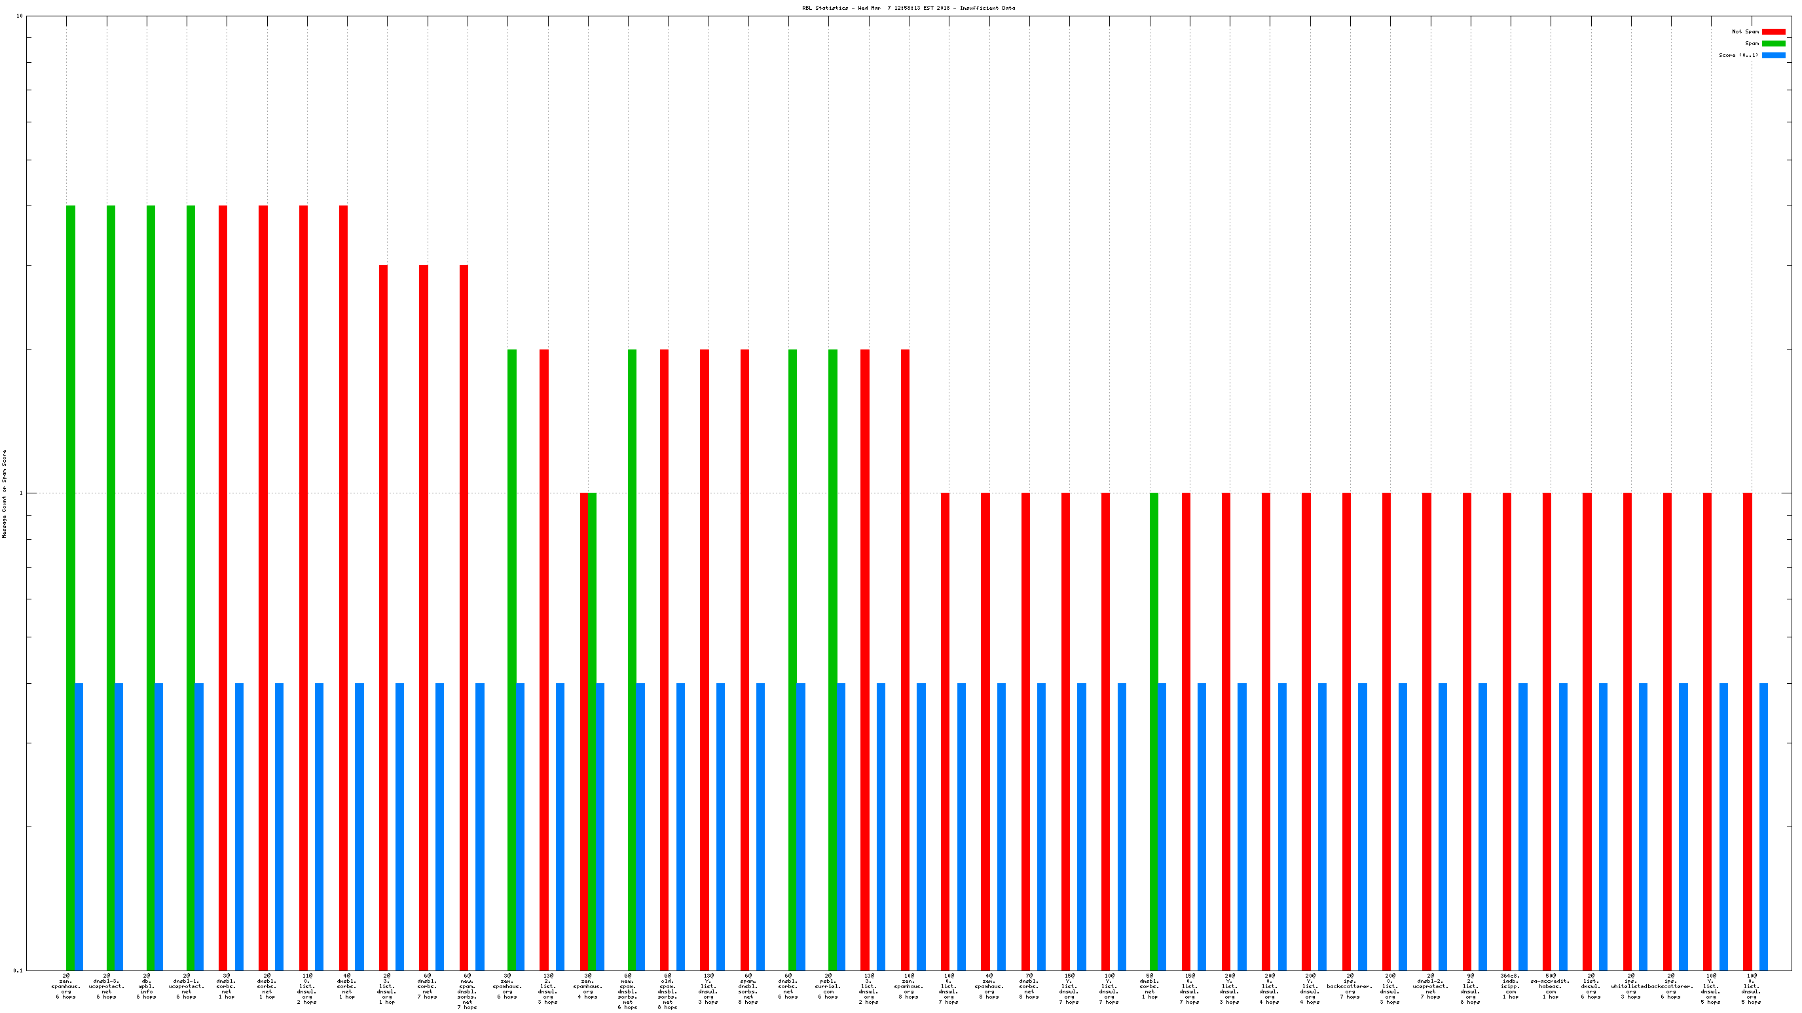Click the dnsbl-3.uceprotect.net axis label
The image size is (1802, 1013).
point(106,986)
